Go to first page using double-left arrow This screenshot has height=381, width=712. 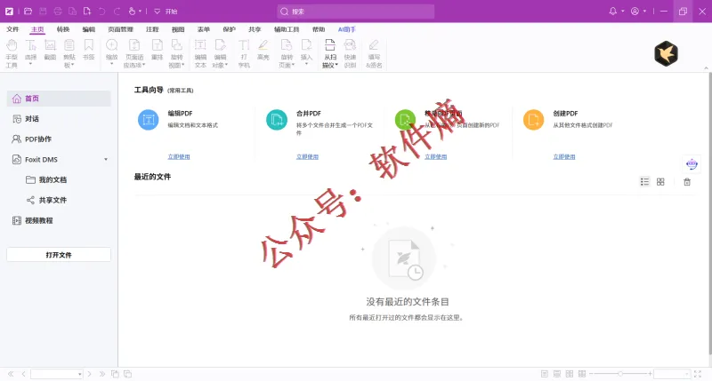pos(11,374)
